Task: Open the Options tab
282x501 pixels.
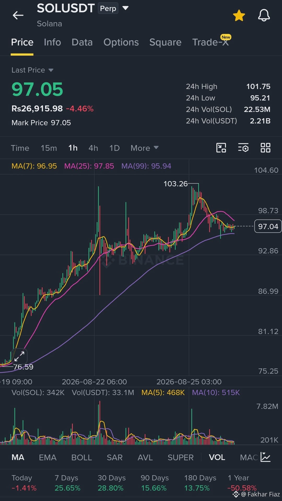Action: tap(121, 42)
